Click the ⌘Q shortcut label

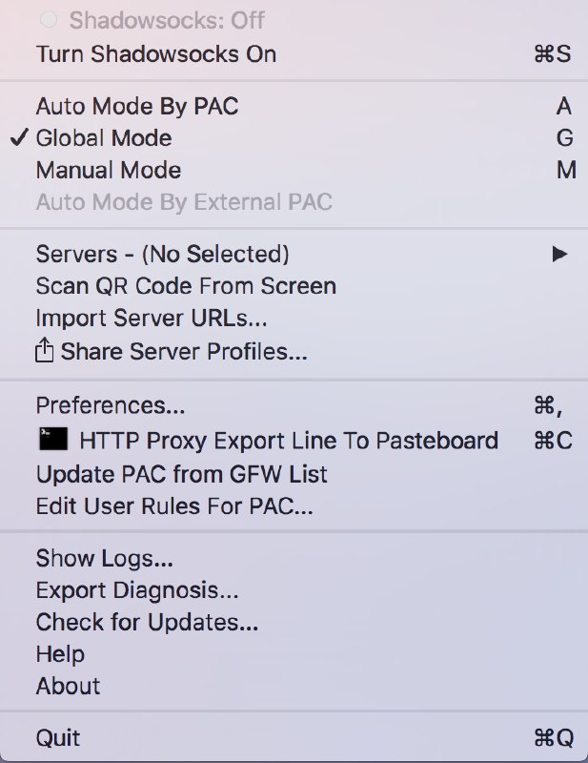coord(554,738)
